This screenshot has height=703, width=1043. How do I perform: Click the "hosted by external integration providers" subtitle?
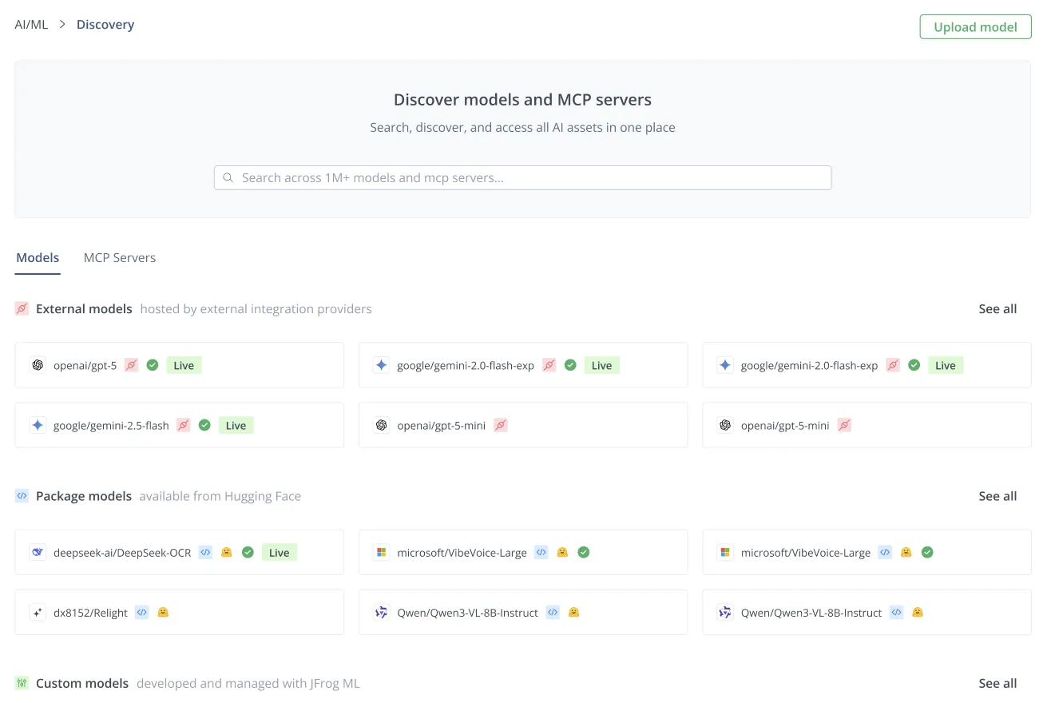(256, 308)
